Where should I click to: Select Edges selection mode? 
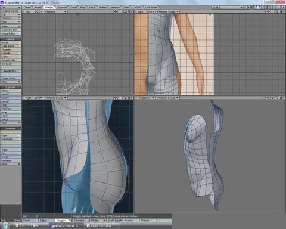pos(46,221)
